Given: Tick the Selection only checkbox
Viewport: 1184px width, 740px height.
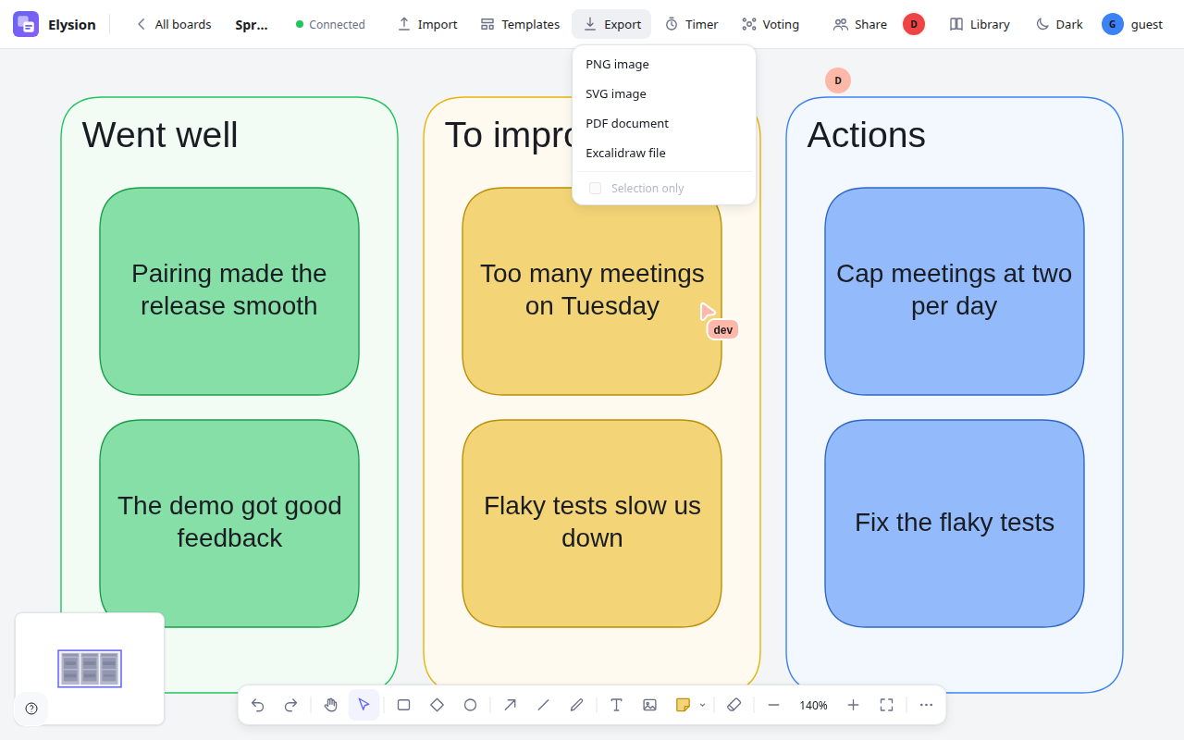Looking at the screenshot, I should tap(595, 188).
